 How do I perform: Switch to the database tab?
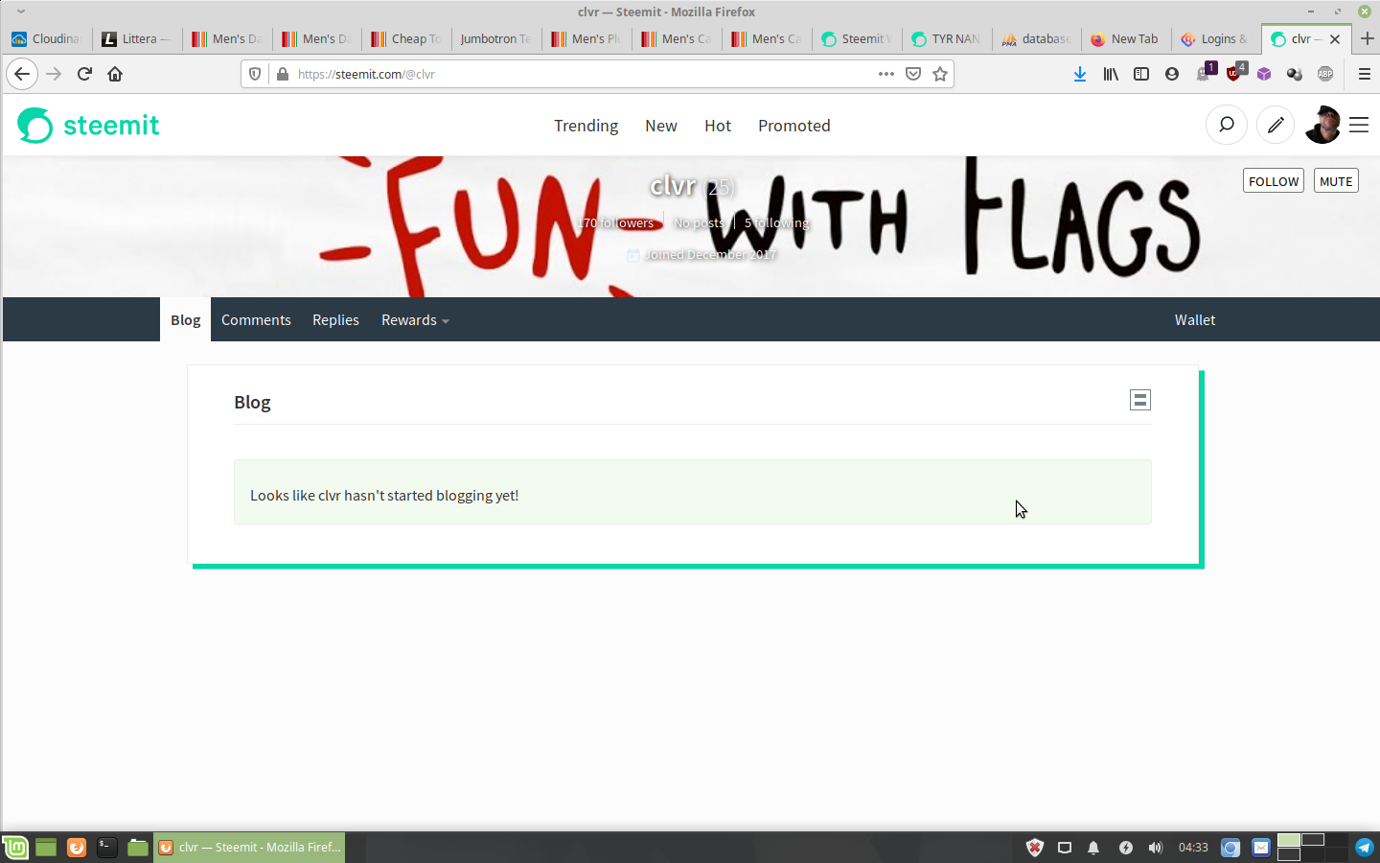pos(1036,39)
